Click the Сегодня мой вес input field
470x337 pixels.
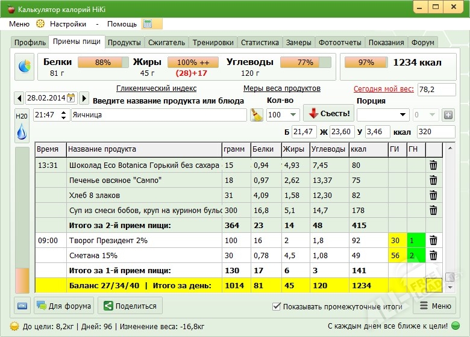436,89
